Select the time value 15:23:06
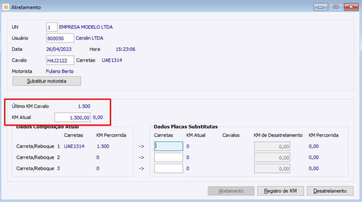 [125, 49]
